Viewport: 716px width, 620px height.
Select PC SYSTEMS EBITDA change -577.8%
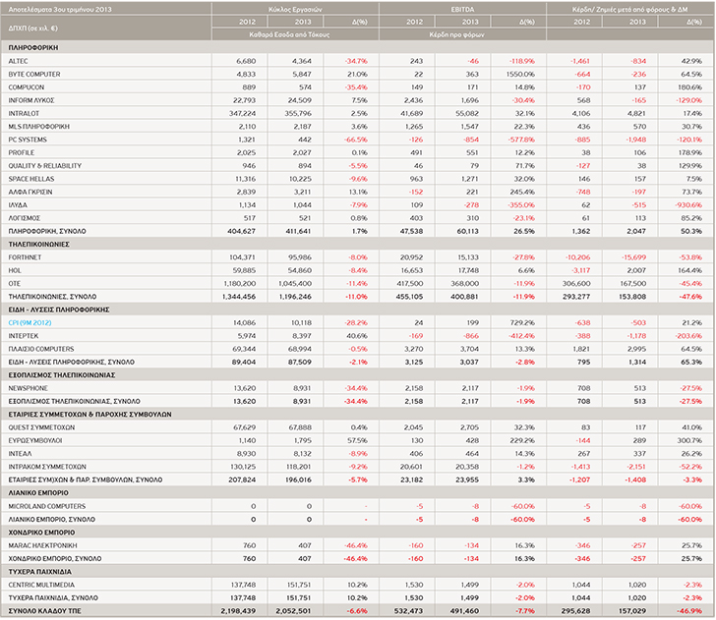coord(521,140)
